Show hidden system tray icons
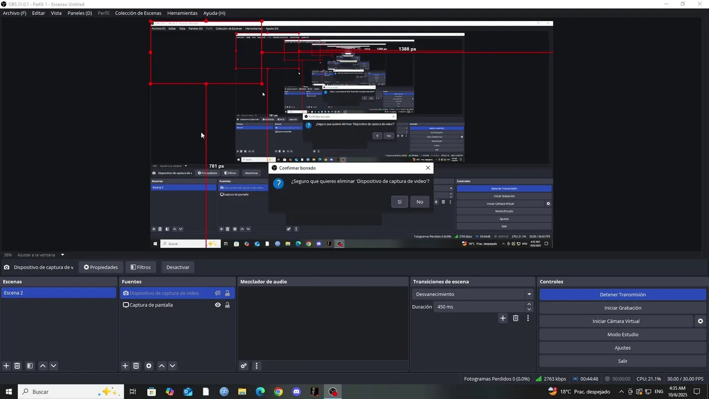The image size is (709, 399). (621, 392)
